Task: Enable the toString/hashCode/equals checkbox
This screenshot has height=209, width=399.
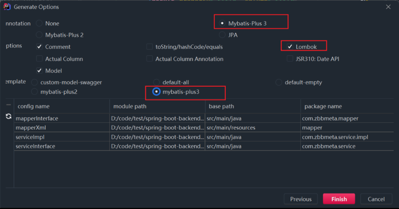Action: 149,47
